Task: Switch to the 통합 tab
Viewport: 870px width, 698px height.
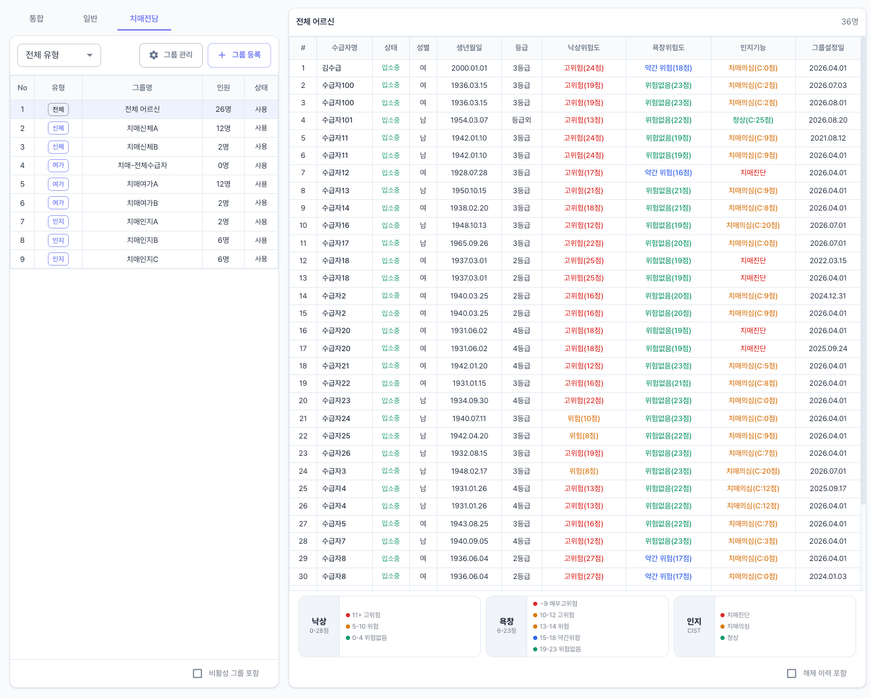Action: pos(36,19)
